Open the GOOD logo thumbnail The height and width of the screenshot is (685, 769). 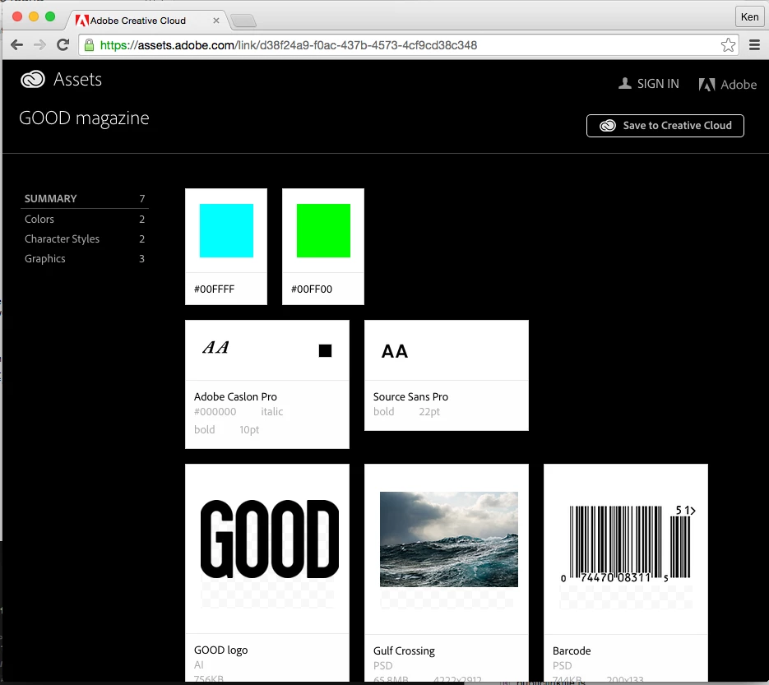269,539
